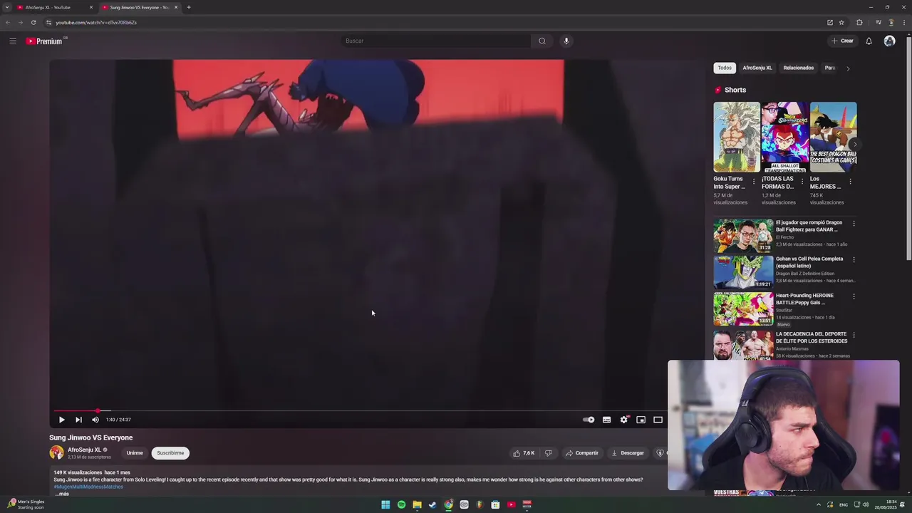Open the Crear menu

point(842,41)
